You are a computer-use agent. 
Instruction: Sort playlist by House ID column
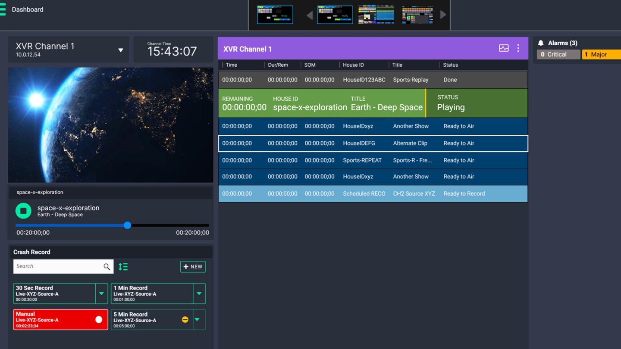coord(353,65)
